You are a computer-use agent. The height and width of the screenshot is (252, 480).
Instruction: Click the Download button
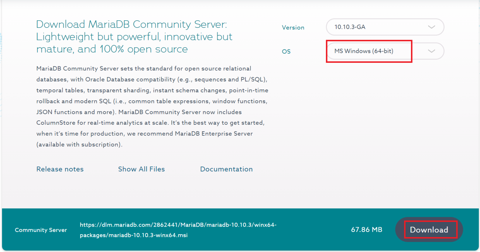(x=429, y=229)
